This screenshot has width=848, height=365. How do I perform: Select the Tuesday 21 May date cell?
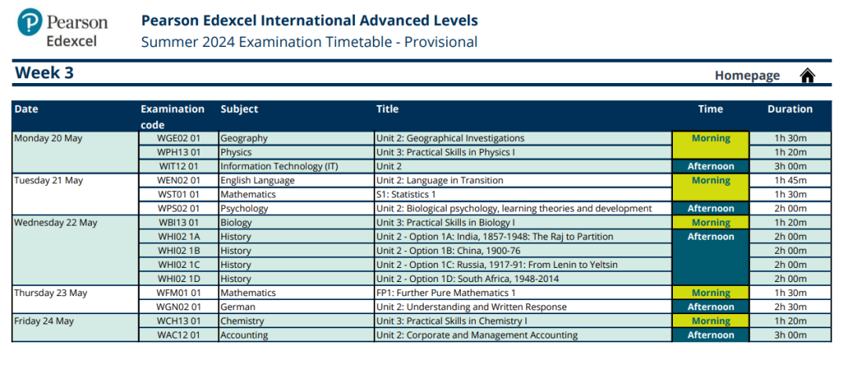point(75,194)
